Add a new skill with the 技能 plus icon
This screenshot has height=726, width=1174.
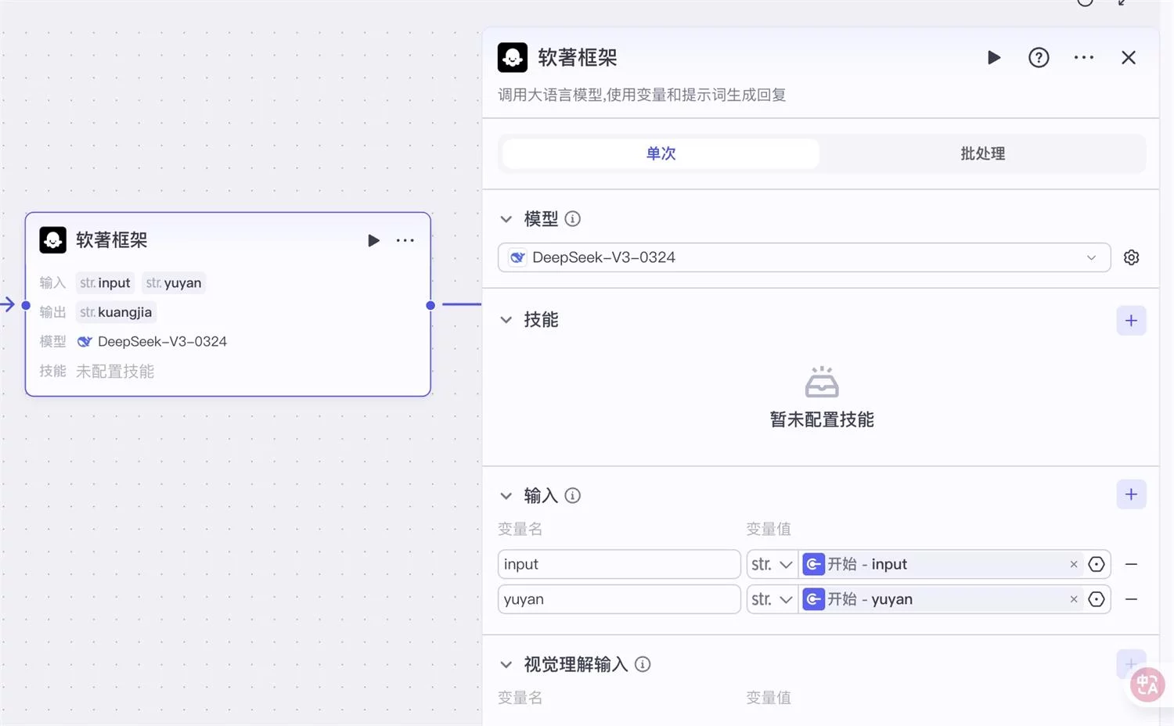point(1130,320)
